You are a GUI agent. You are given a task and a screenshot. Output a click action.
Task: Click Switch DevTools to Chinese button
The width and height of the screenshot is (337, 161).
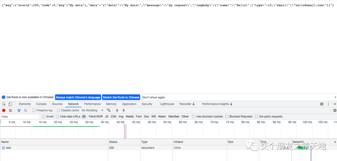click(x=121, y=97)
